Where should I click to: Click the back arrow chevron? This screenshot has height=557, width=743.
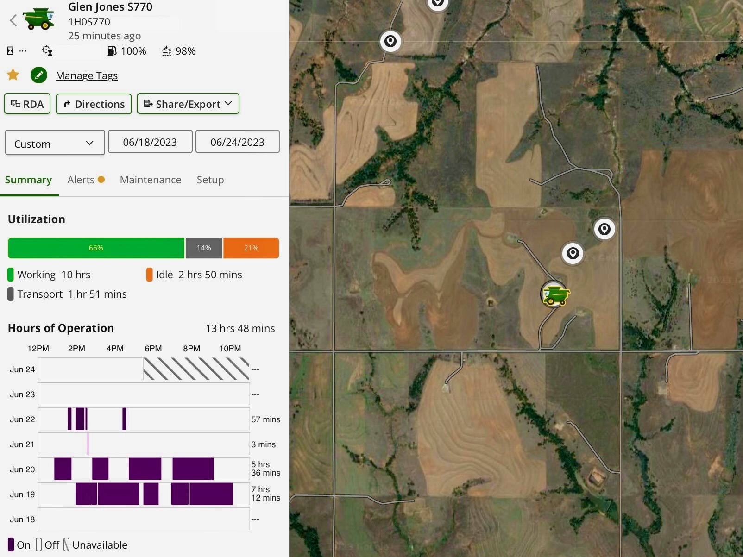13,20
